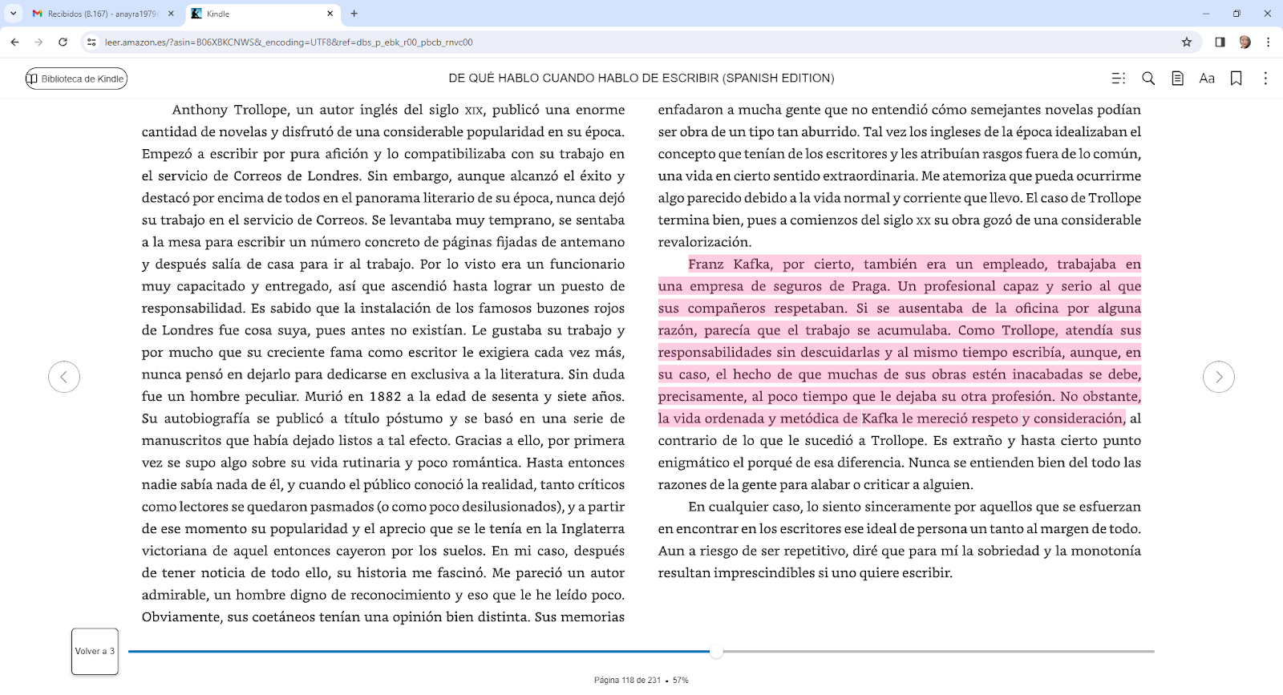Open the Chrome profile avatar

pyautogui.click(x=1245, y=42)
